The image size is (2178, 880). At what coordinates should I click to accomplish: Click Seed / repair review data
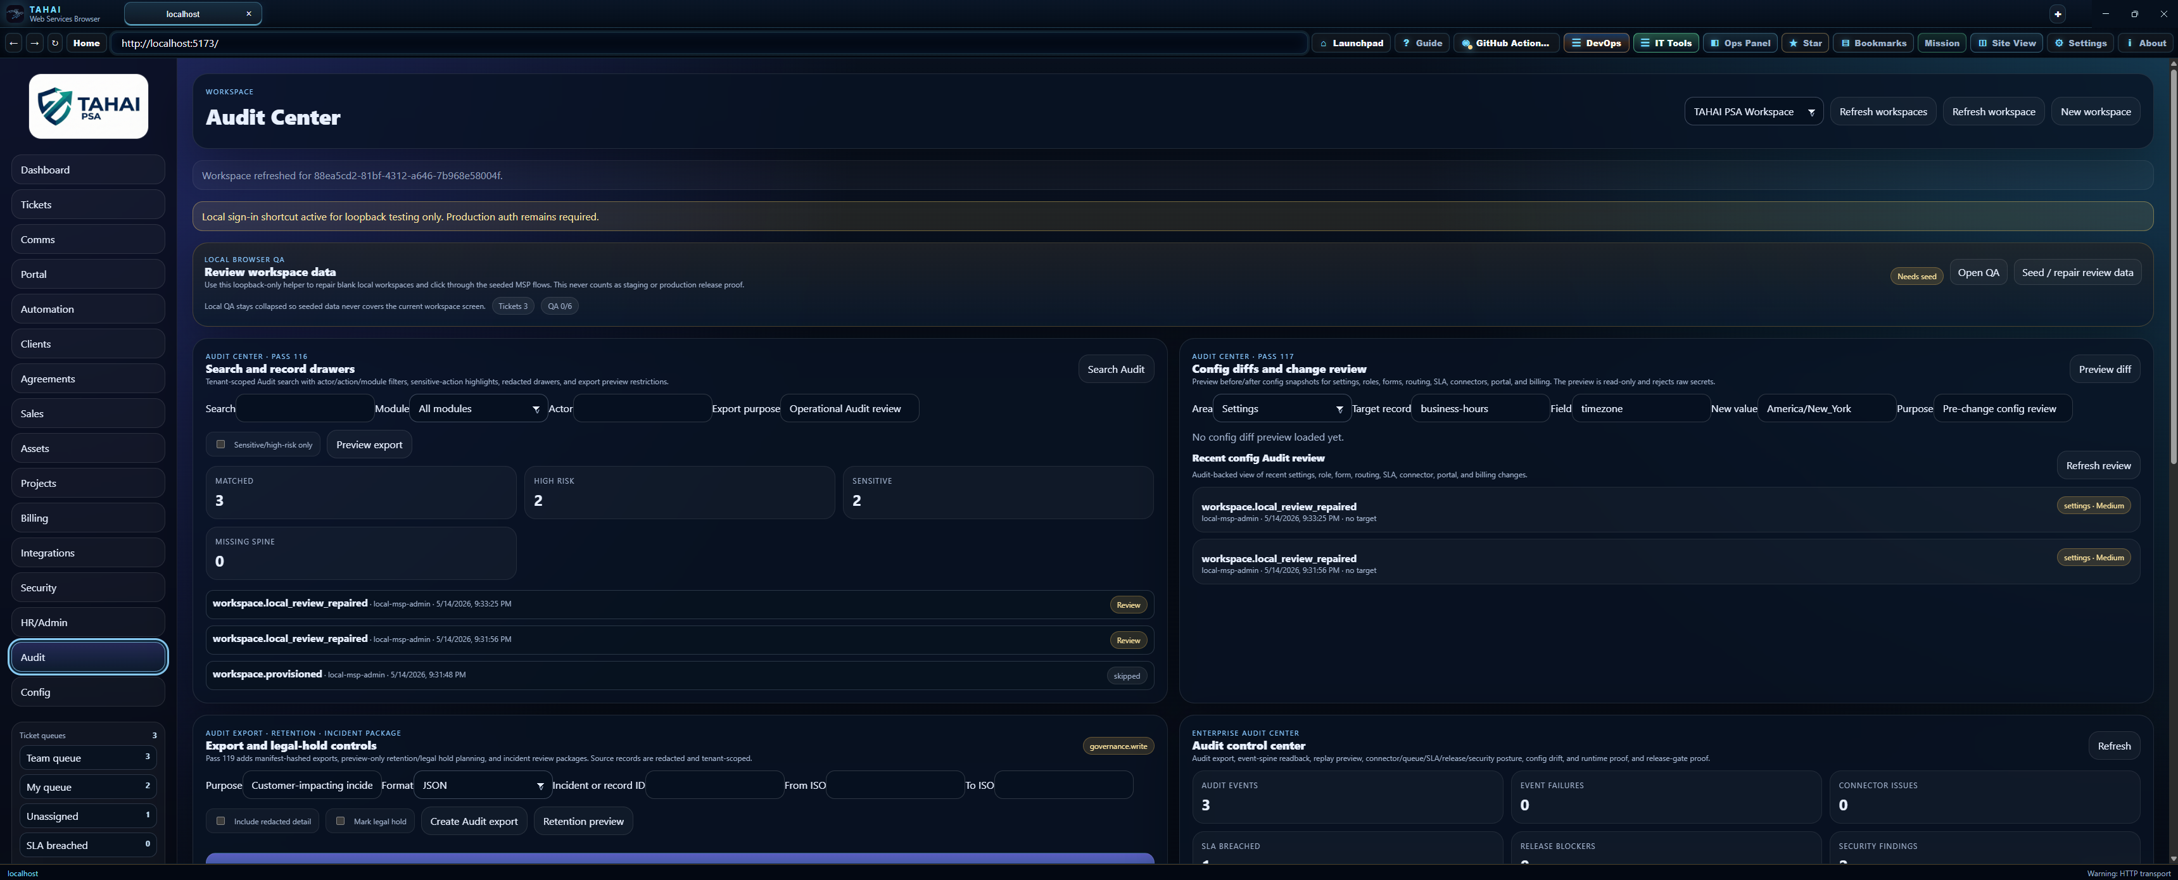pyautogui.click(x=2077, y=272)
